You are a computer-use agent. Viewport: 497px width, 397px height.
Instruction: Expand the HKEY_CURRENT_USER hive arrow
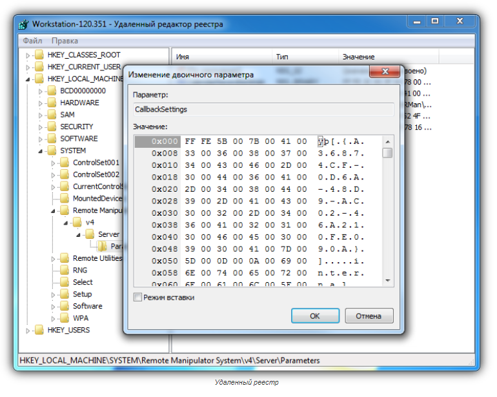[x=28, y=67]
